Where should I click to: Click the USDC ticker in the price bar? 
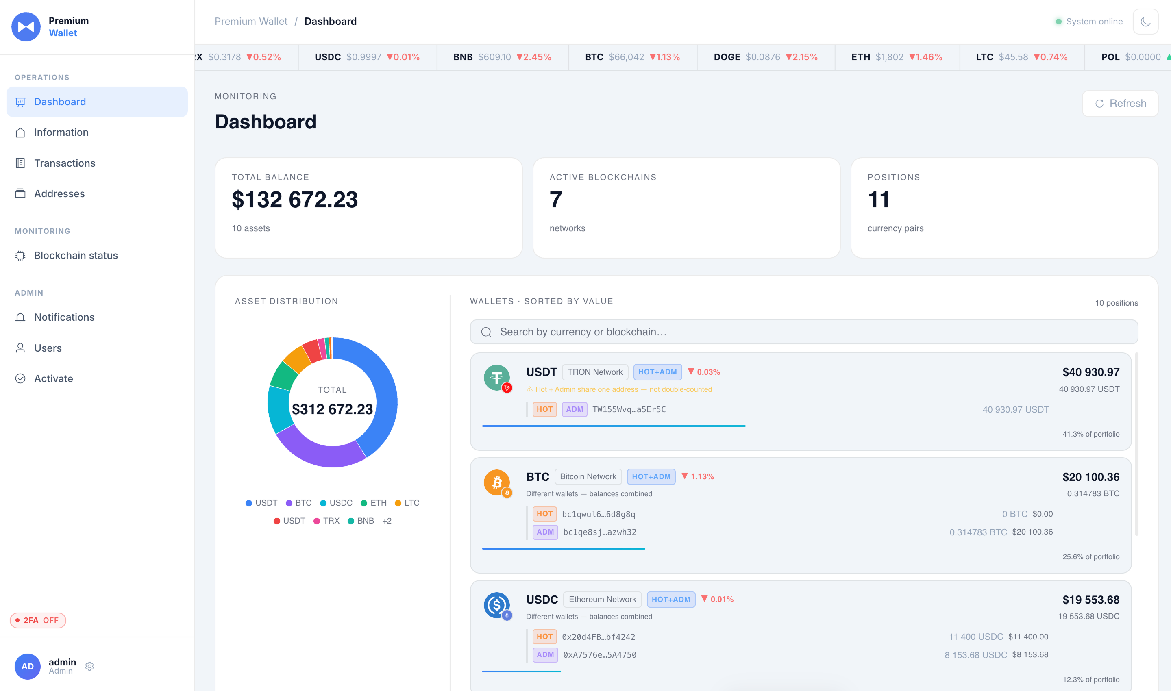tap(367, 57)
